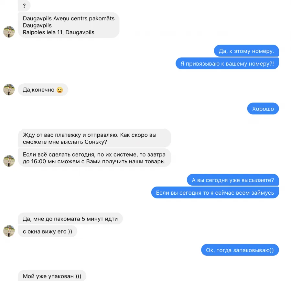Click the 'Raipoles iela 11, Daugavpils' address line
Viewport: 291px width, 281px height.
pos(59,32)
